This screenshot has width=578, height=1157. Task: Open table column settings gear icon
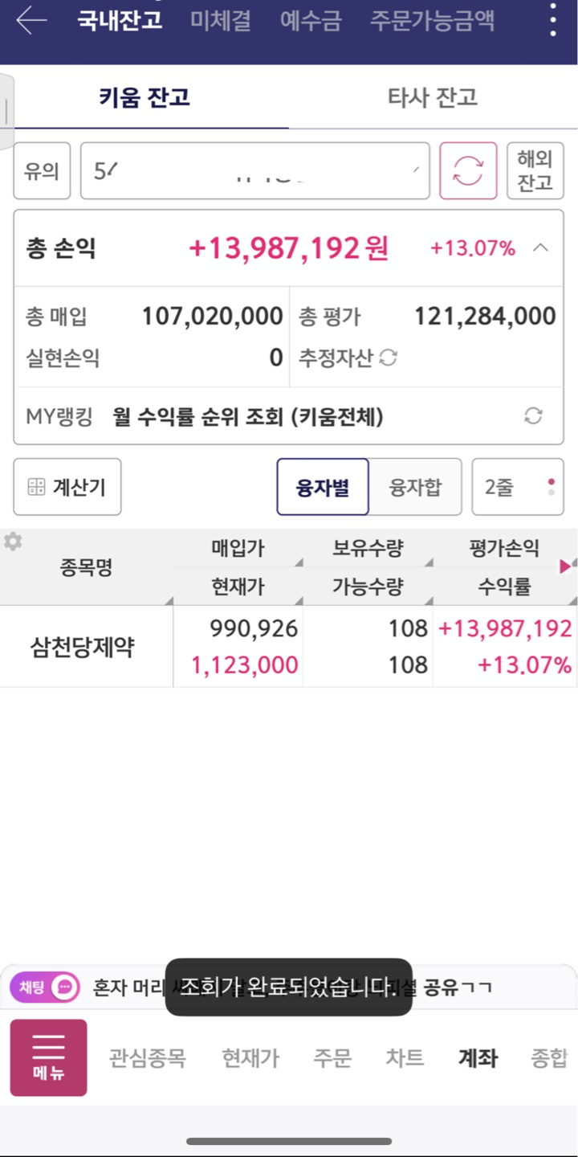(x=13, y=542)
